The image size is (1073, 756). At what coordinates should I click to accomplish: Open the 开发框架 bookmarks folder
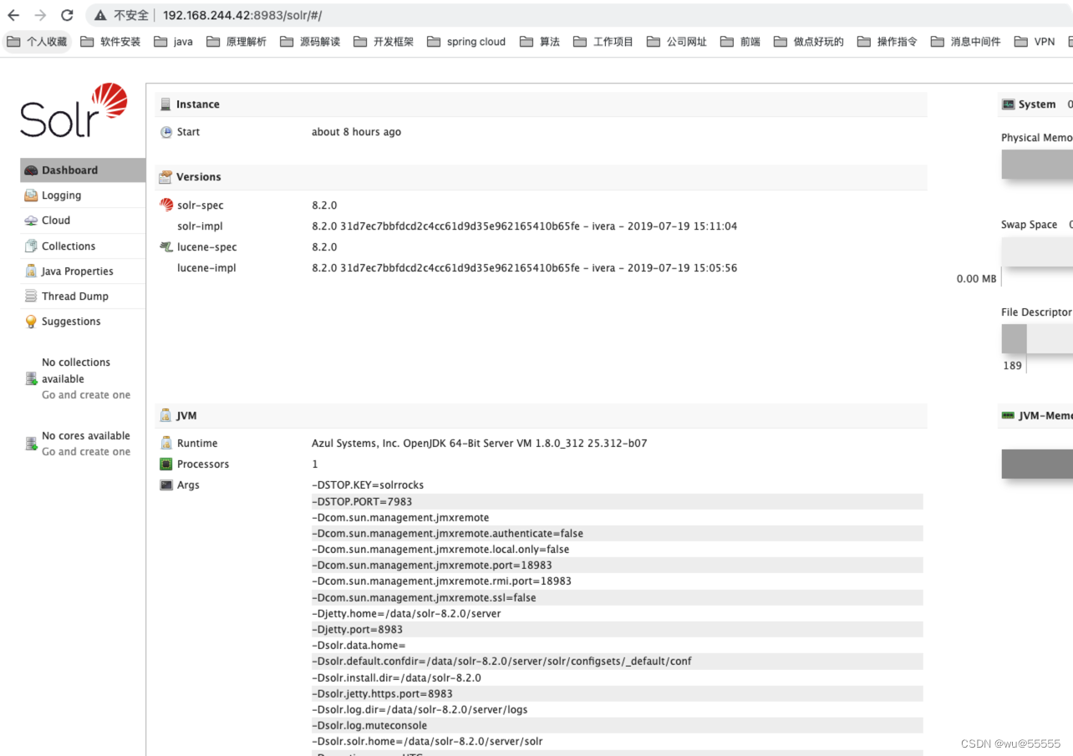[x=384, y=42]
